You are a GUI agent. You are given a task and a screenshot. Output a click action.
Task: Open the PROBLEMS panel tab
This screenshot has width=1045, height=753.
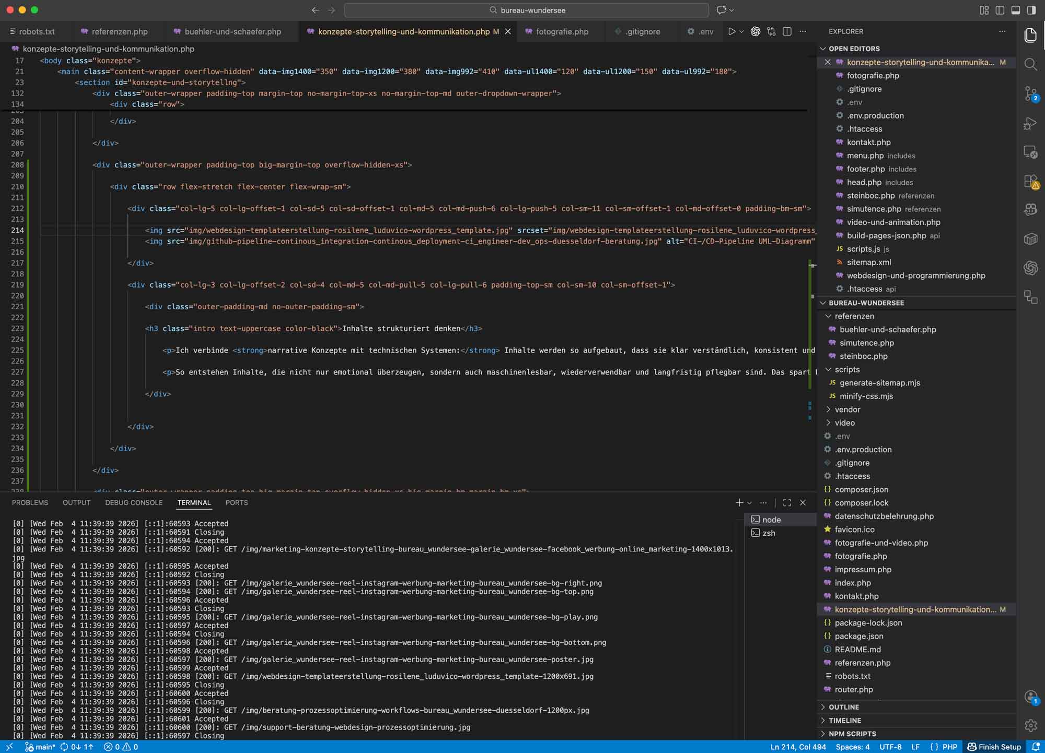tap(30, 502)
